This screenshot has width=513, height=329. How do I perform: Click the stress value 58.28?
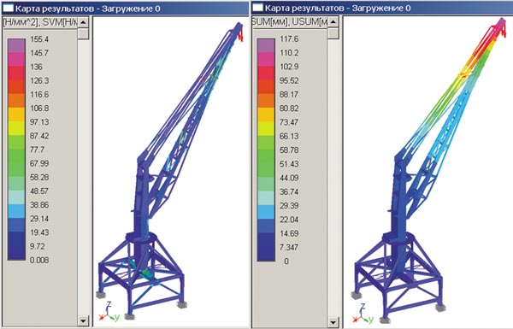click(x=39, y=177)
